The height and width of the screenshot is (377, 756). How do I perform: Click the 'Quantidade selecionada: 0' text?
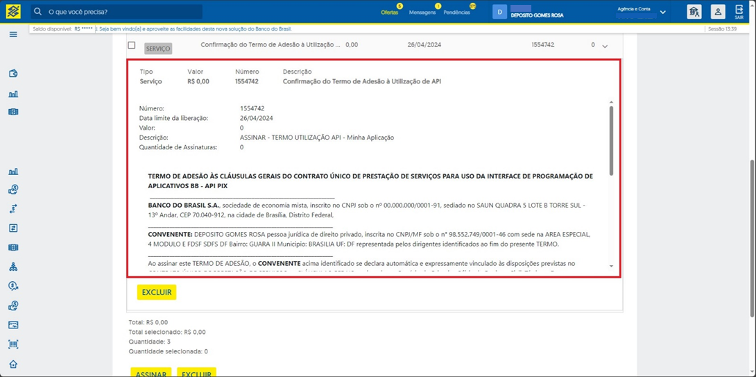[168, 351]
